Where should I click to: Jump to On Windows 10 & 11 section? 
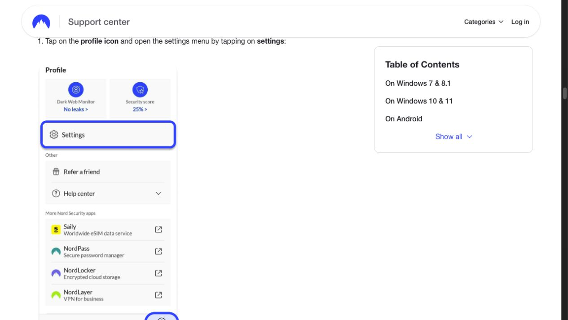click(419, 101)
